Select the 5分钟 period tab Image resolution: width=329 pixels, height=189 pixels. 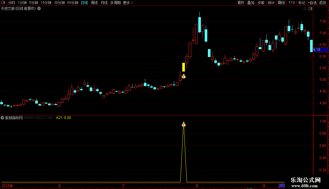(33, 3)
